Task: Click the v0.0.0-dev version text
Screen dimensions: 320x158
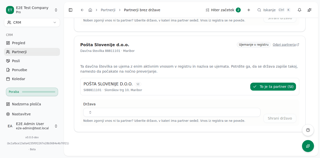Action: pos(32,137)
